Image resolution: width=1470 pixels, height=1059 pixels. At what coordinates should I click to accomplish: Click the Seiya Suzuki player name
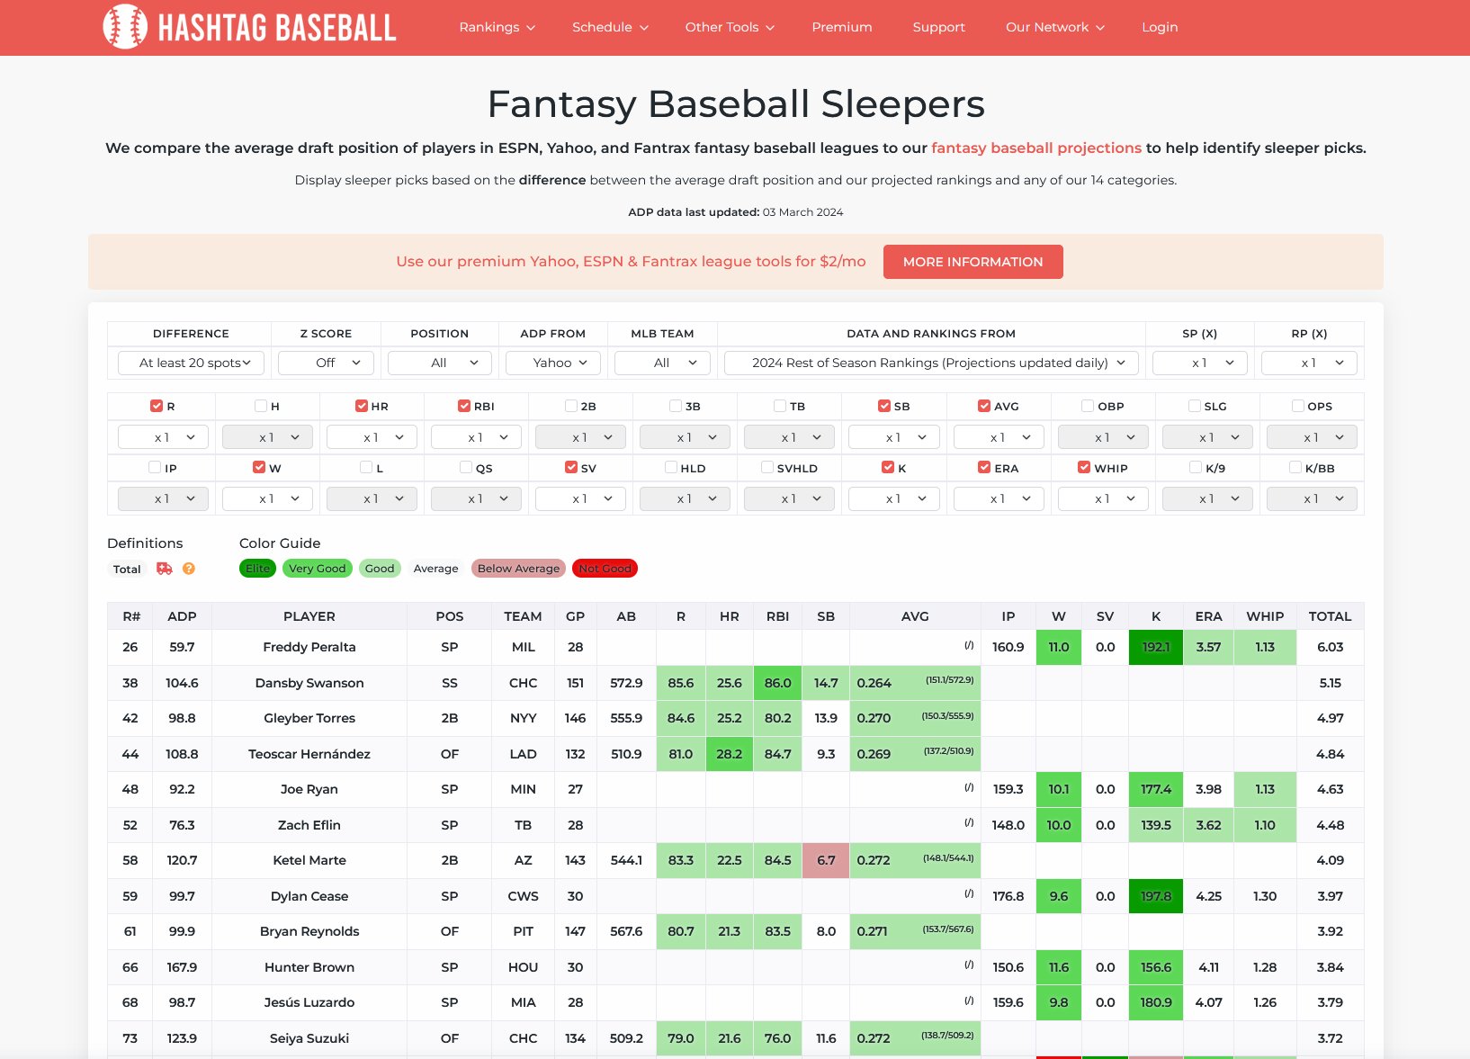pos(309,1038)
